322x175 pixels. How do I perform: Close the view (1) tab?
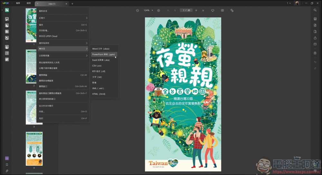[x=66, y=4]
